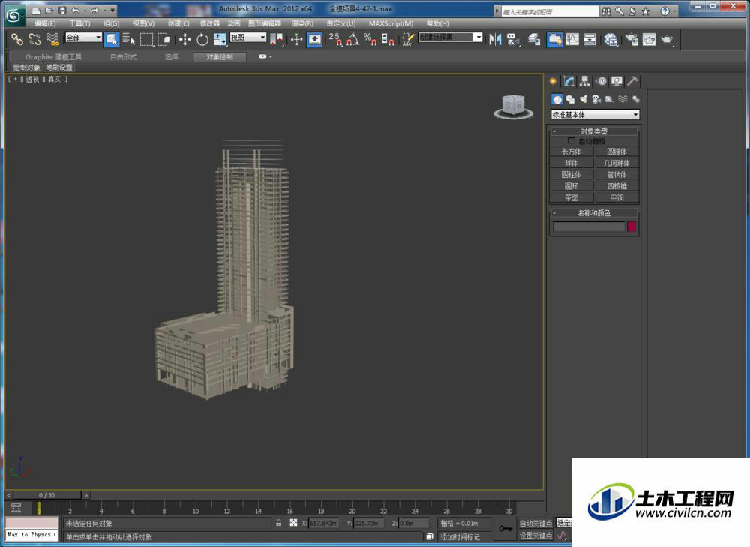Toggle the Window/Crossing selection mode
Viewport: 750px width, 547px height.
tap(164, 39)
